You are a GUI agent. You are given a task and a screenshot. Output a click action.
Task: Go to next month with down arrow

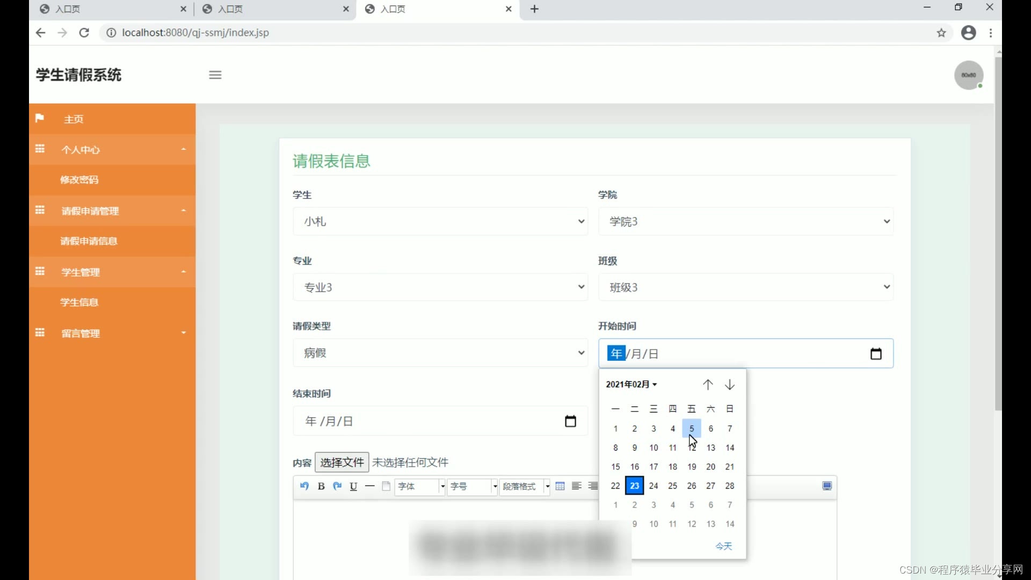730,385
